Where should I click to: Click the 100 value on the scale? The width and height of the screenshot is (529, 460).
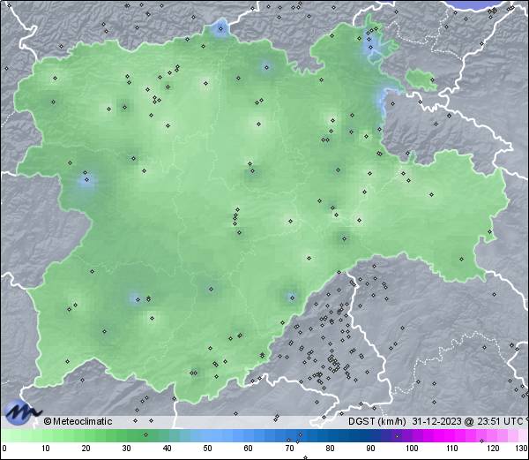click(412, 449)
